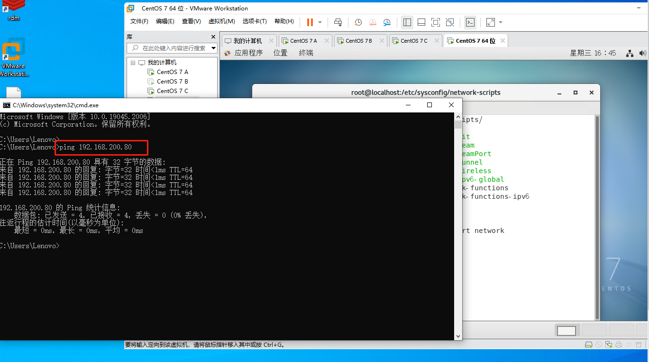Maximize the cmd.exe window

pyautogui.click(x=430, y=105)
